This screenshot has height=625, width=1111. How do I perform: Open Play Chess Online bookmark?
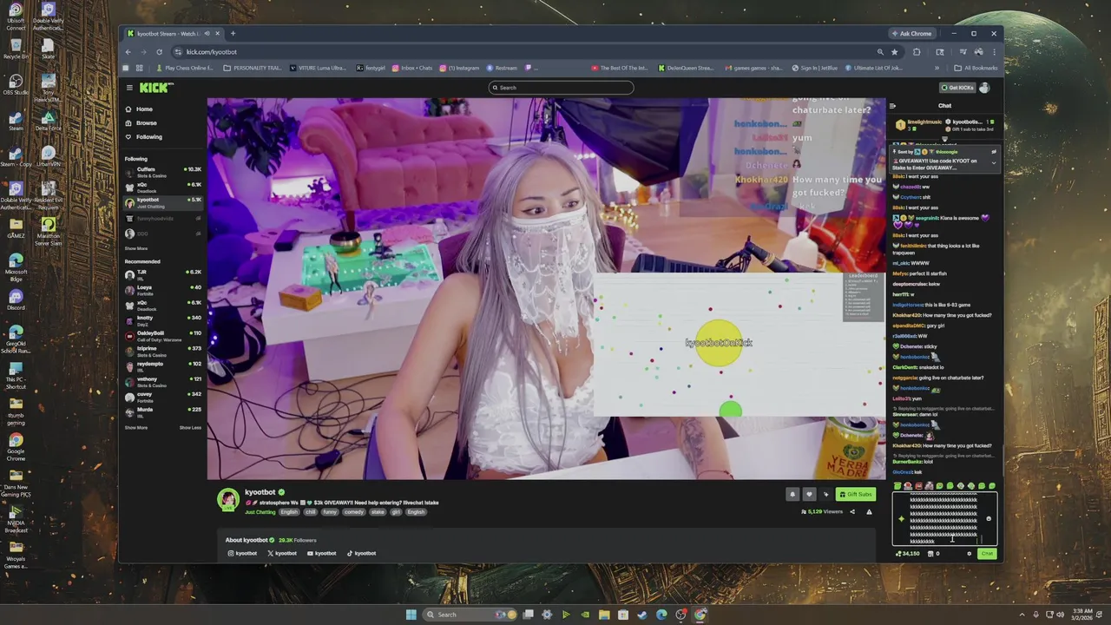tap(183, 68)
